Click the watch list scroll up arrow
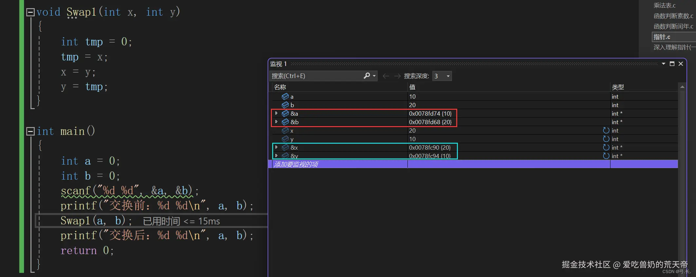 click(x=682, y=87)
